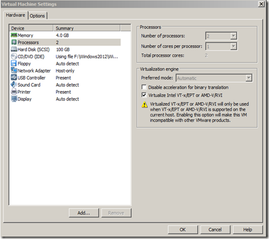
Task: Click the 'Using file F:\Windows2012' summary
Action: [x=87, y=56]
